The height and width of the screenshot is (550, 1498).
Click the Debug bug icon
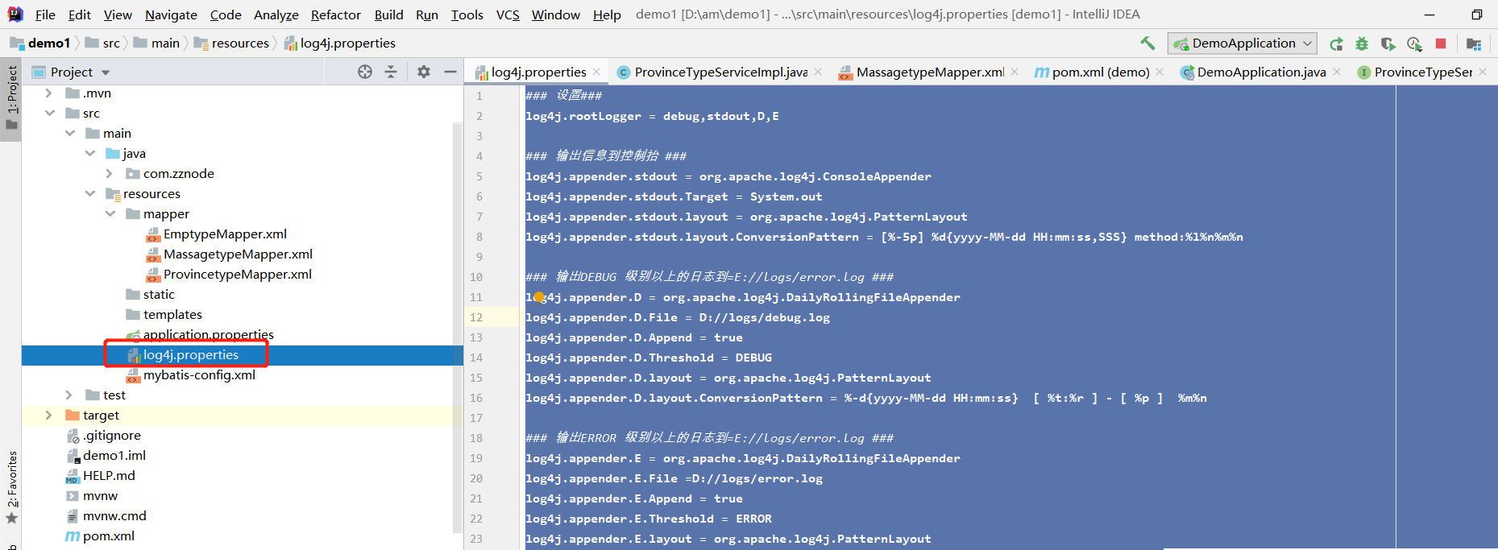click(x=1362, y=43)
